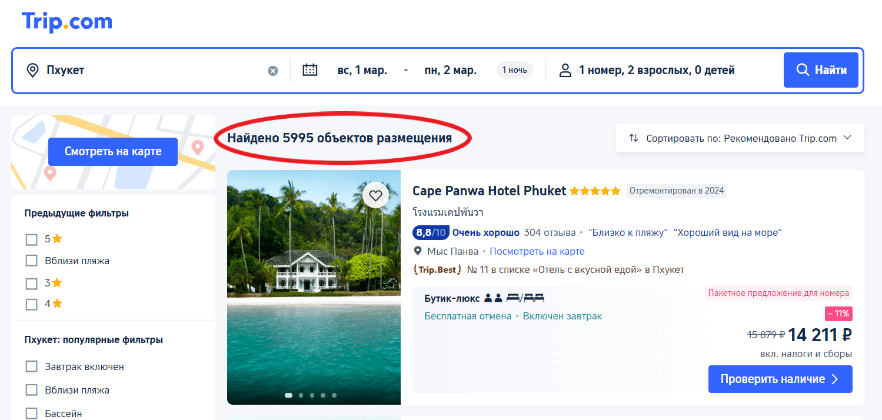Enable the Завтрак включен filter

[31, 366]
